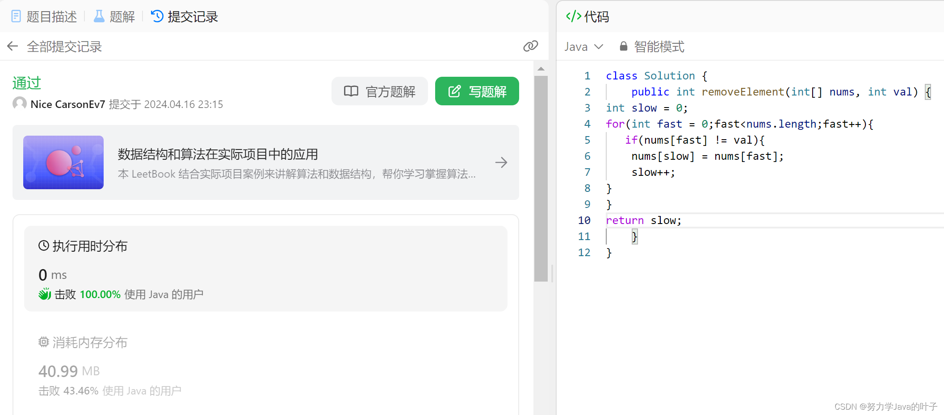Screen dimensions: 944x415
Task: Click the clock icon of 执行用时分布
Action: click(43, 245)
